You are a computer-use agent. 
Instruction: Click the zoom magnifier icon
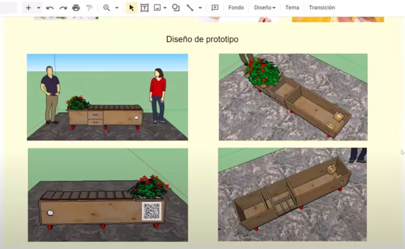(x=107, y=8)
